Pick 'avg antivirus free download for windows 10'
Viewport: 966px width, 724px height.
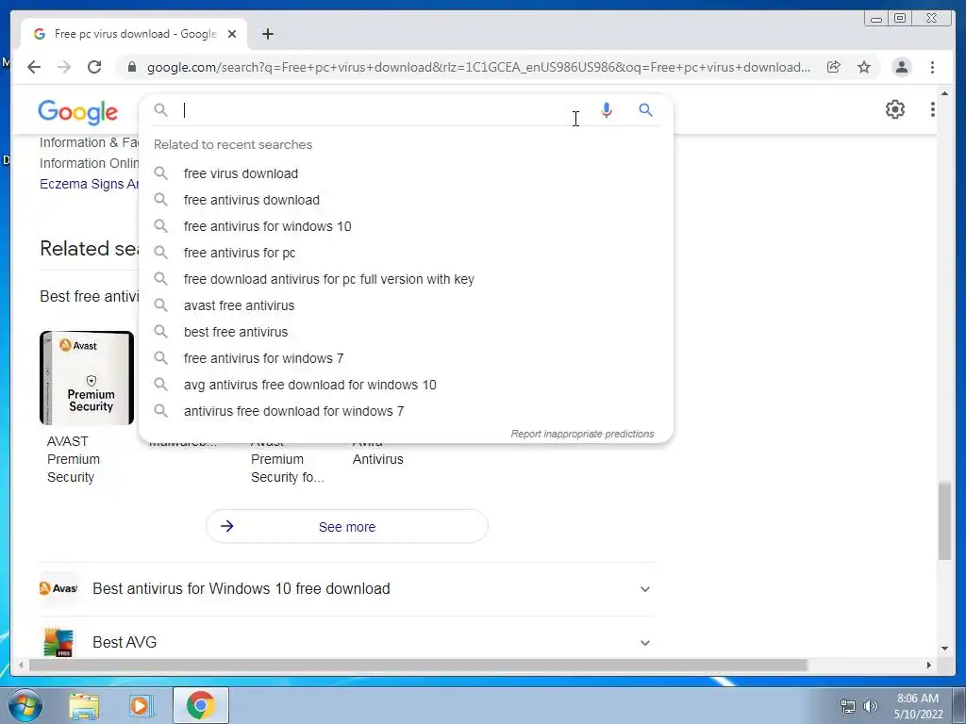click(406, 386)
